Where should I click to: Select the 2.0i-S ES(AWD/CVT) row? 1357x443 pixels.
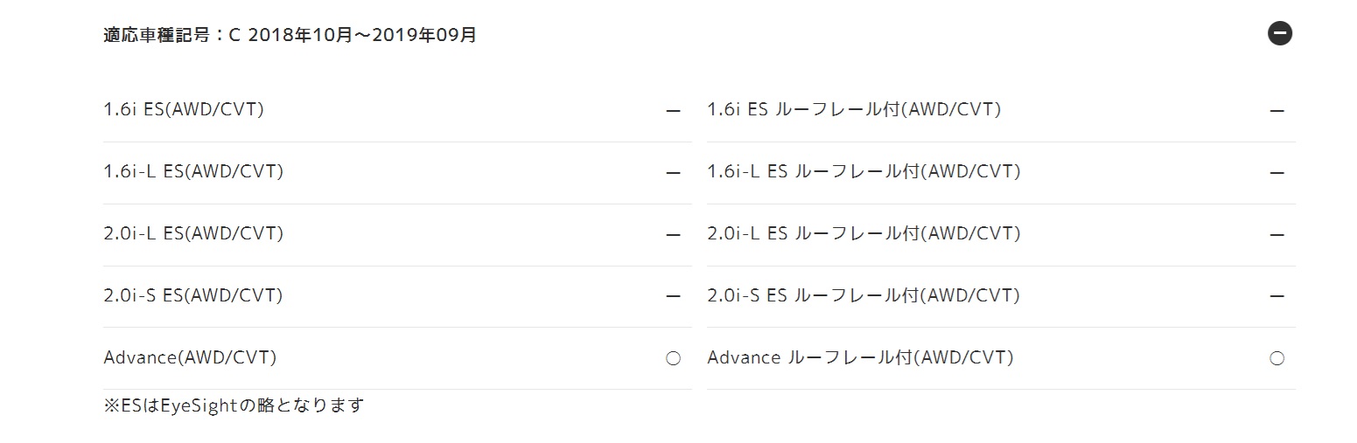click(397, 296)
